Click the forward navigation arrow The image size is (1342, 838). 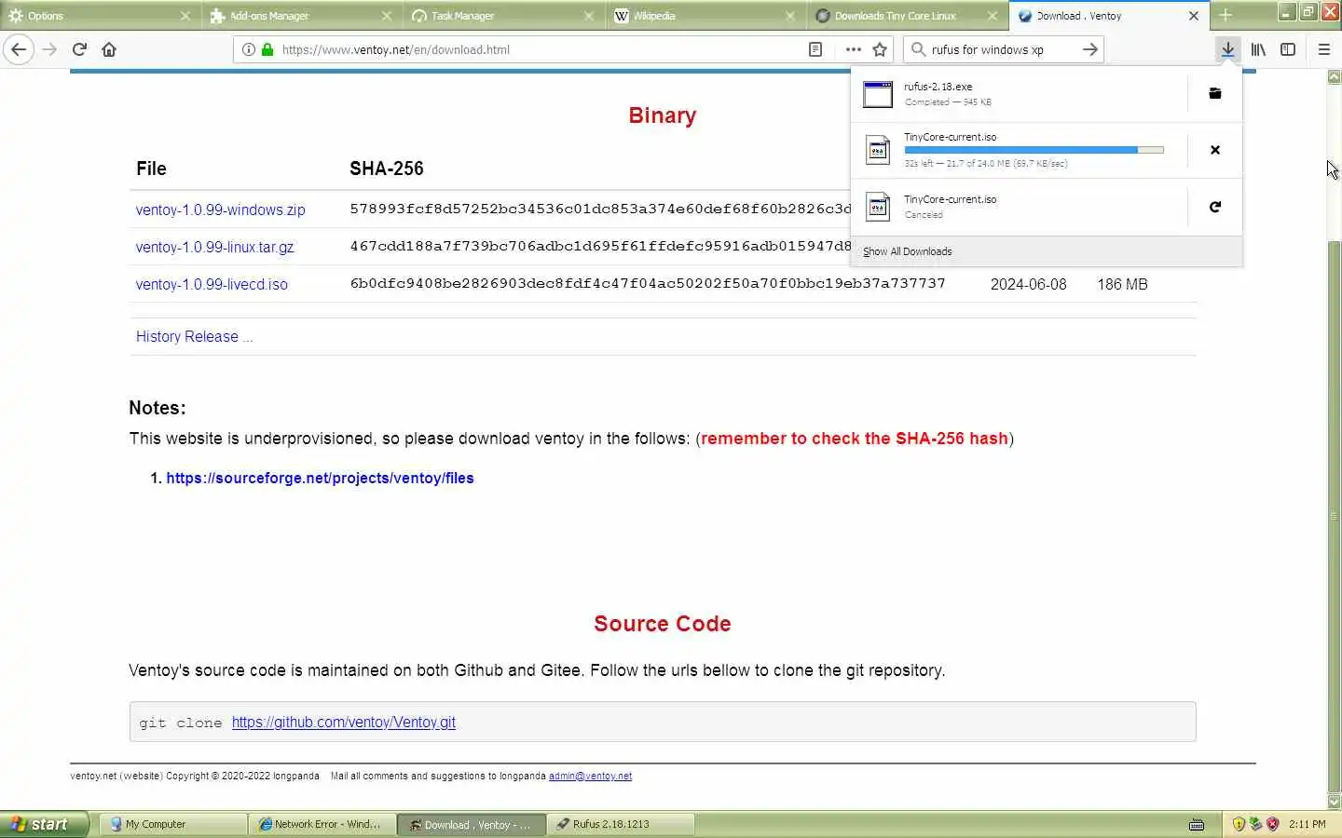coord(49,49)
